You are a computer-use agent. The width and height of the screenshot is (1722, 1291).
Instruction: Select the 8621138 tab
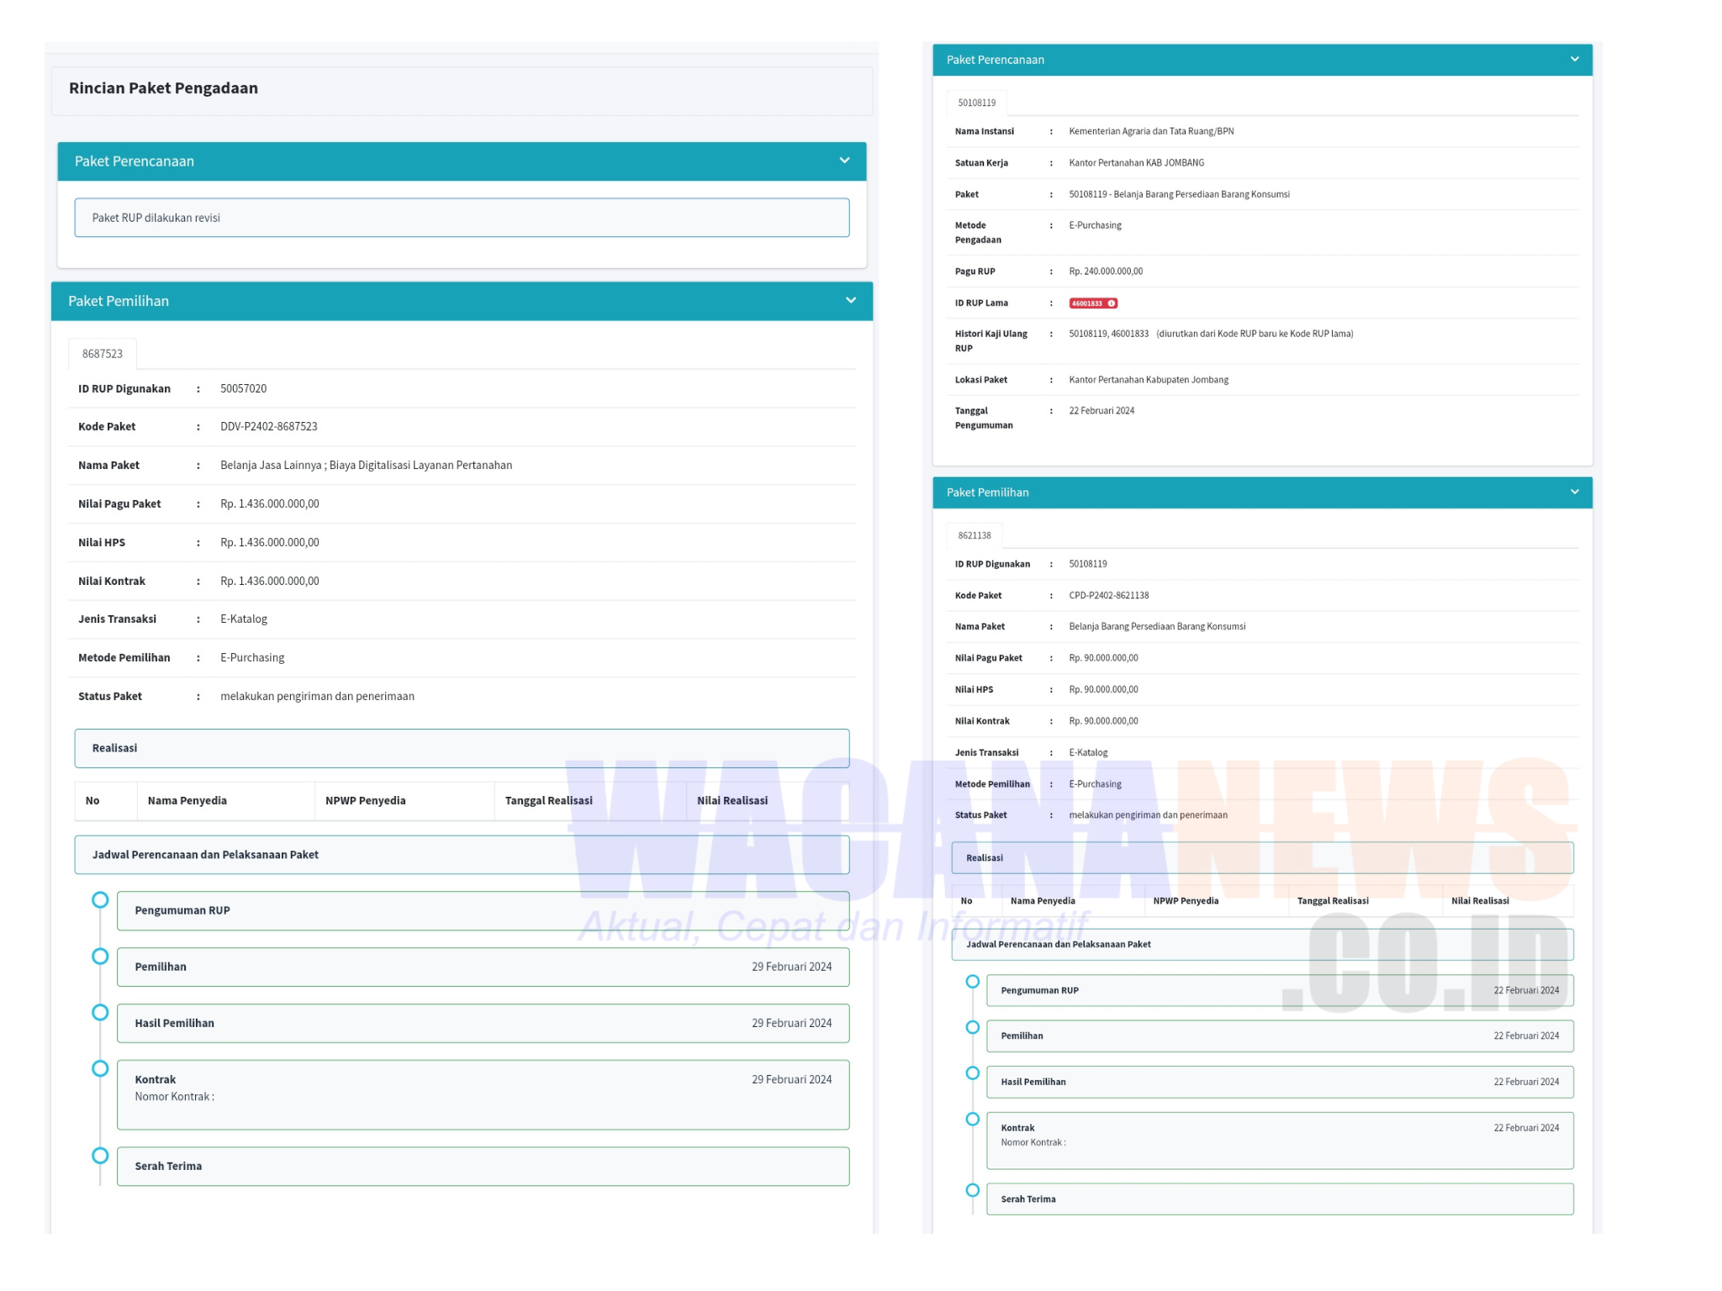pyautogui.click(x=975, y=535)
